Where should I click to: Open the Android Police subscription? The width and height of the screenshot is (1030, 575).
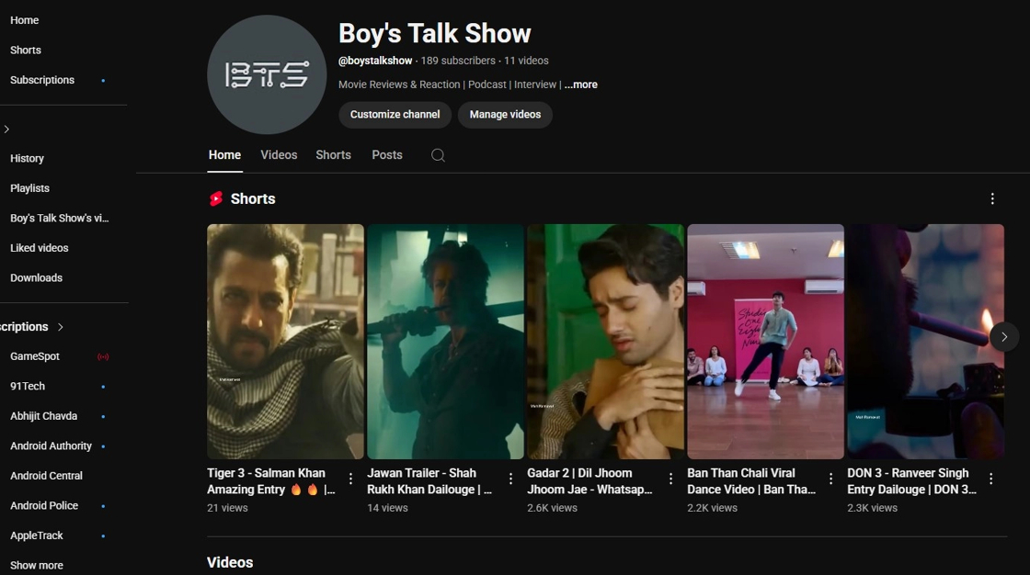[x=44, y=505]
